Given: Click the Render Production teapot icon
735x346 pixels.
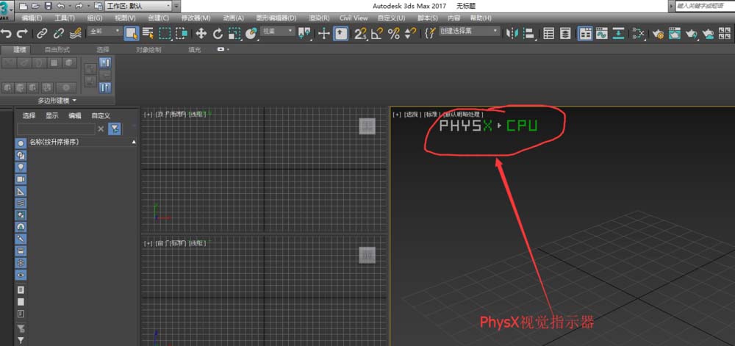Looking at the screenshot, I should pos(692,33).
